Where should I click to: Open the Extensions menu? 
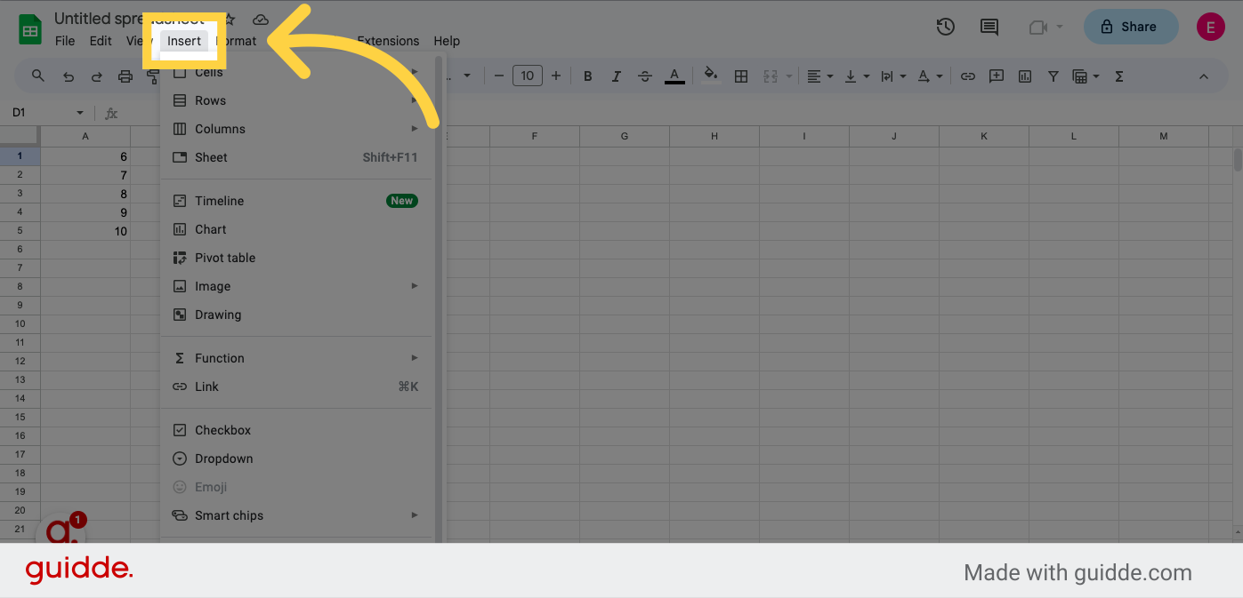click(388, 41)
